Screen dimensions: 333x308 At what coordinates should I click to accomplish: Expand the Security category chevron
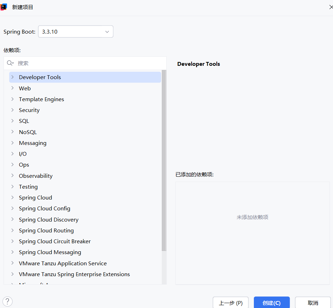tap(13, 110)
